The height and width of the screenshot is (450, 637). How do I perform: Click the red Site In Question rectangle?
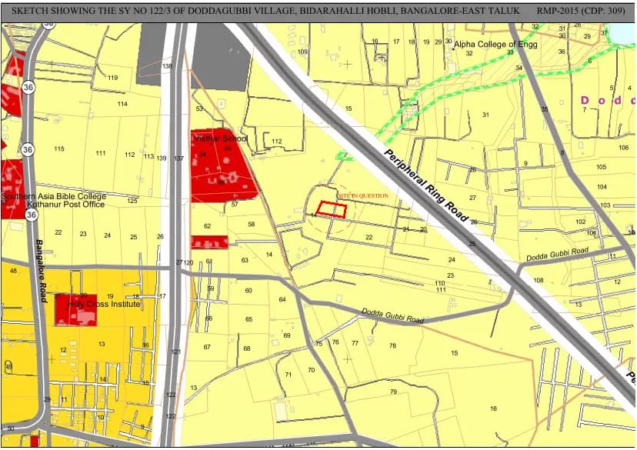point(332,209)
